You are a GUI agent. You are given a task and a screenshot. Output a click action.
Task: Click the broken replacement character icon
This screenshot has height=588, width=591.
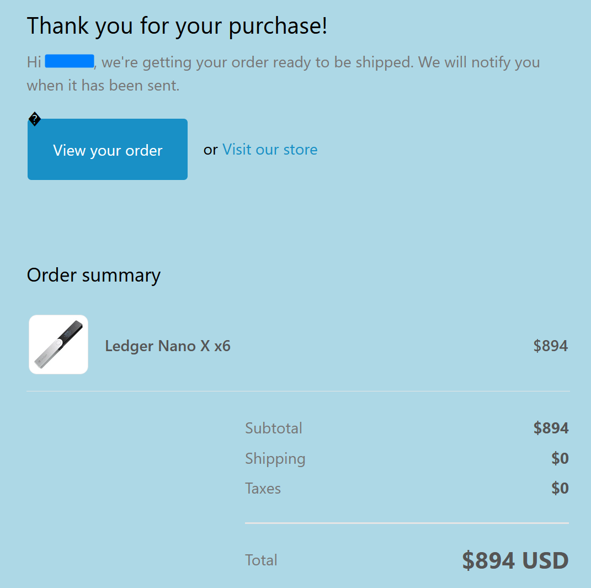coord(34,119)
